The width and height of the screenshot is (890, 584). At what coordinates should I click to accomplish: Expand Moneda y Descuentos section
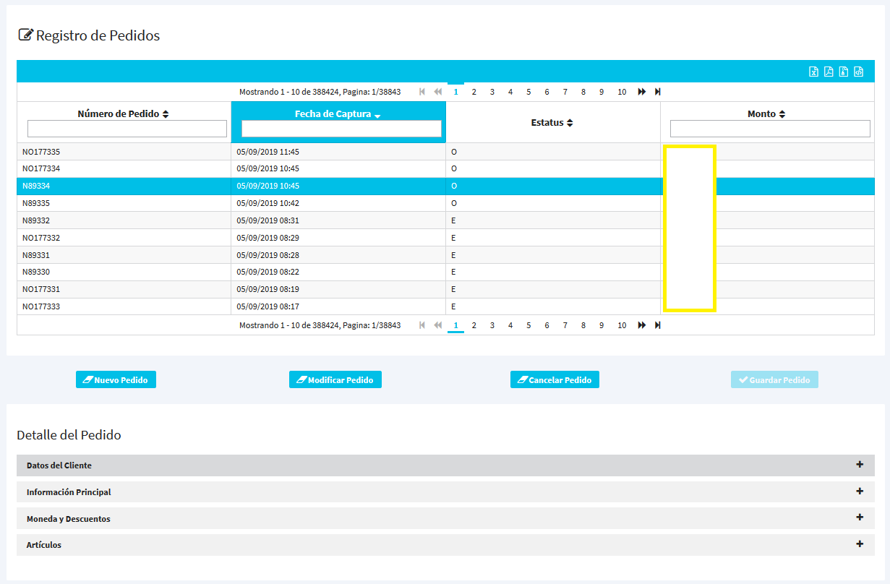(x=860, y=518)
